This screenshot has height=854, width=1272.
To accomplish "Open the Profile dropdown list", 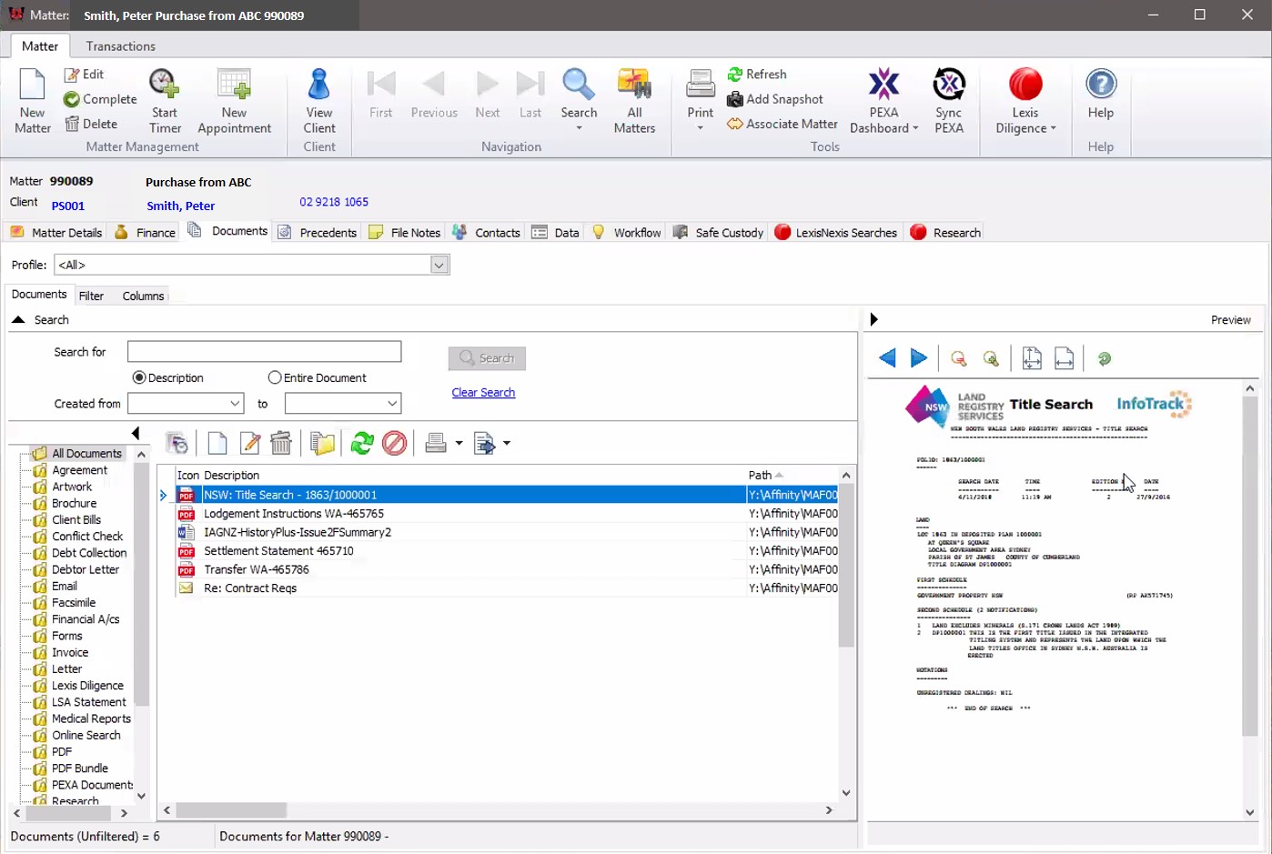I will [x=439, y=265].
